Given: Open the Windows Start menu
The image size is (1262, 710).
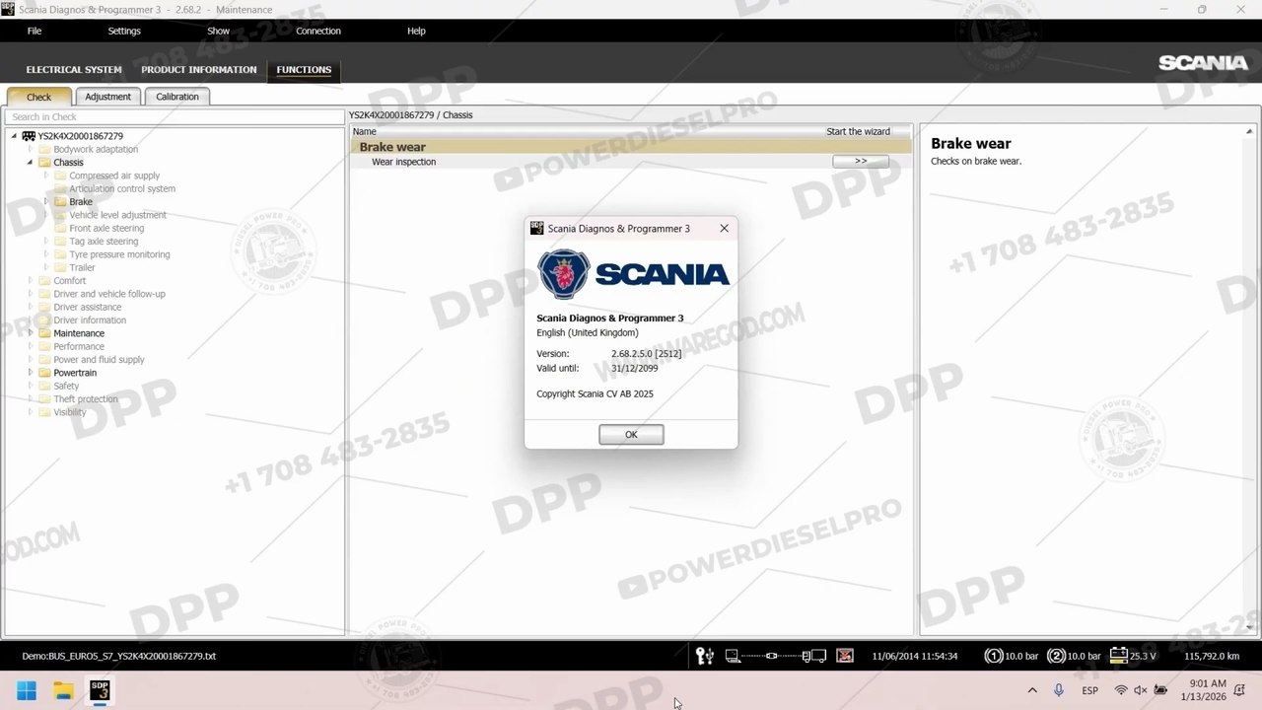Looking at the screenshot, I should pos(27,690).
